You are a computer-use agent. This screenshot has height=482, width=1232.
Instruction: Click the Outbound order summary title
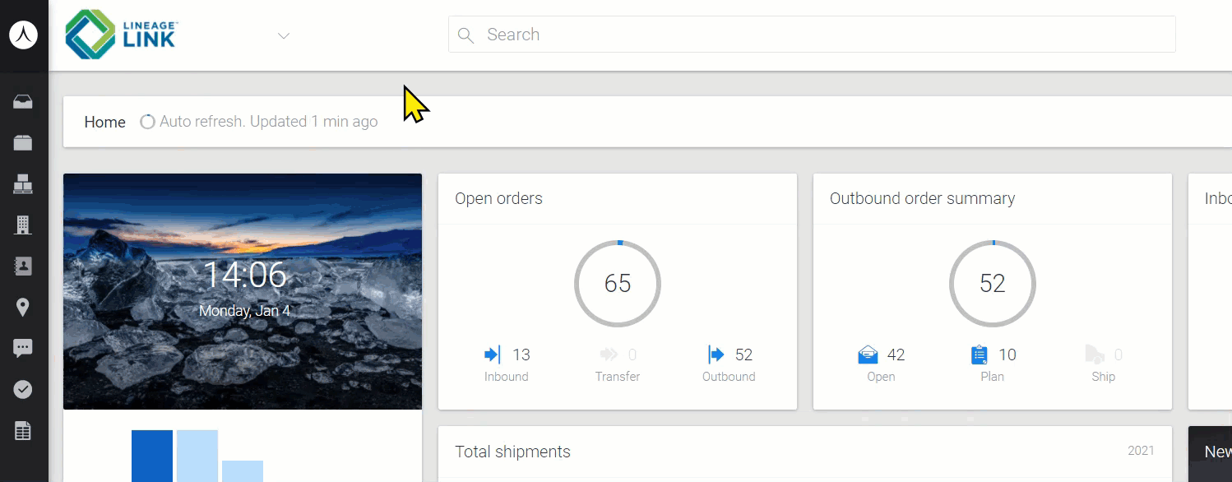922,198
